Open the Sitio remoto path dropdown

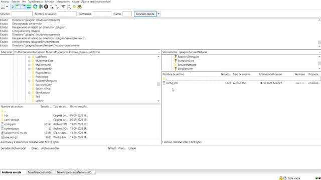tap(319, 52)
